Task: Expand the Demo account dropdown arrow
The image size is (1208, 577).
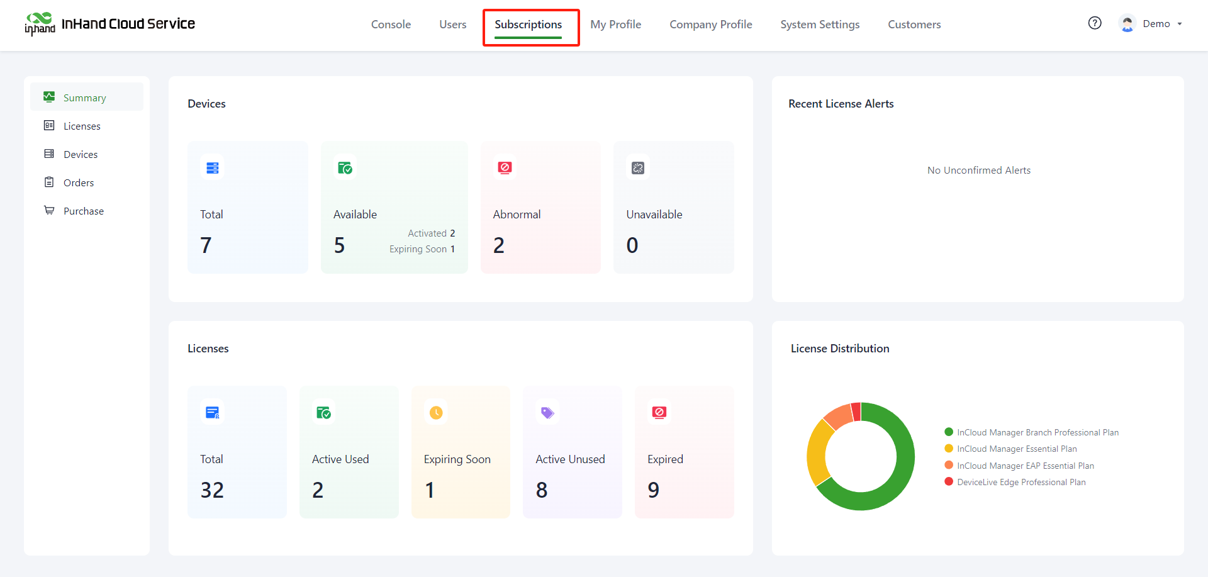Action: point(1180,24)
